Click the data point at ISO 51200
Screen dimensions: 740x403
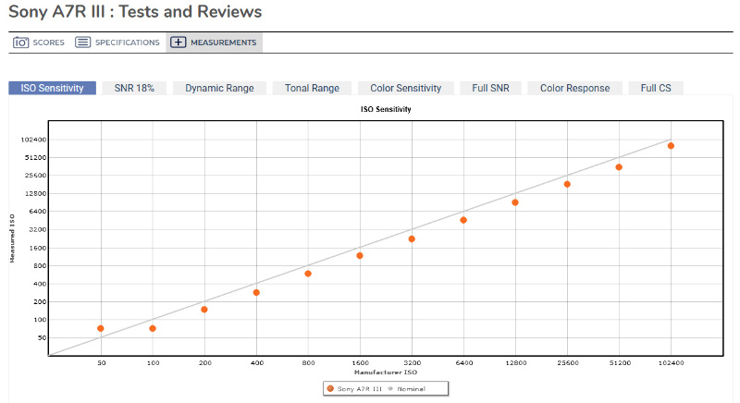[x=619, y=167]
